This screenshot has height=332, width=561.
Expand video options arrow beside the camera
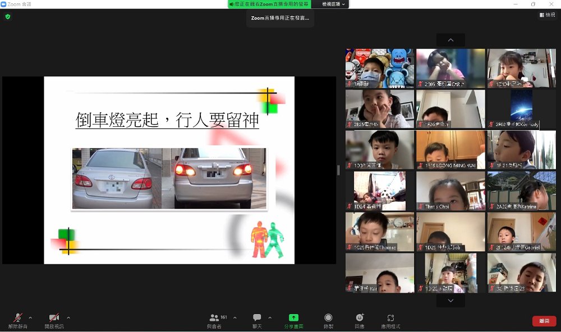[x=68, y=317]
